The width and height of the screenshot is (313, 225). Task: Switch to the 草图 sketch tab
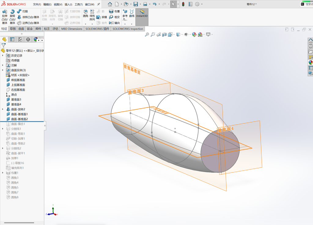13,29
